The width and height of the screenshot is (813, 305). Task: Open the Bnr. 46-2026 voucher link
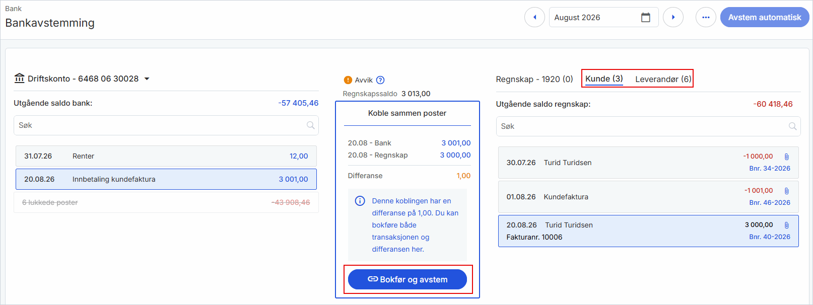(770, 203)
